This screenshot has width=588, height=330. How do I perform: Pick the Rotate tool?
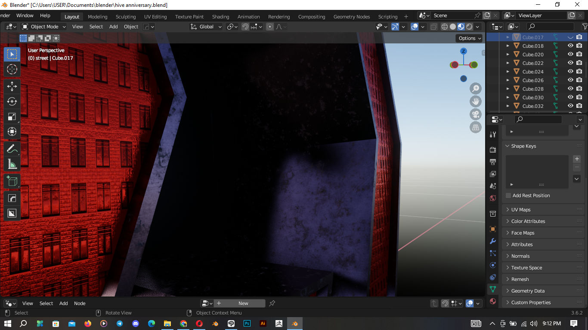(x=12, y=101)
